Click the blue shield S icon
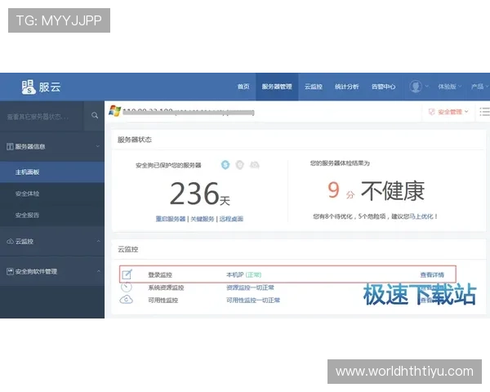Screen dimensions: 490x392 click(x=225, y=164)
